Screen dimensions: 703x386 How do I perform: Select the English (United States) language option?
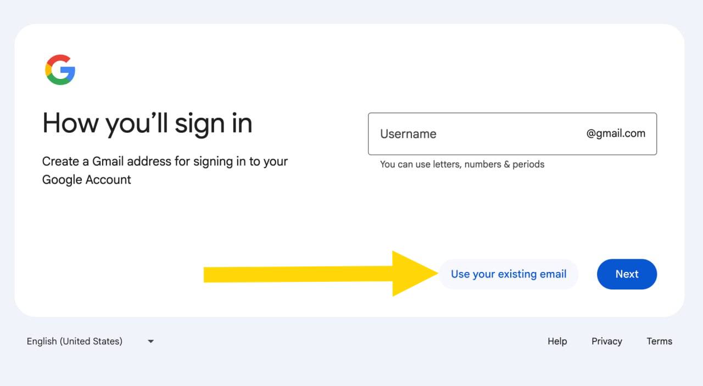[x=74, y=341]
